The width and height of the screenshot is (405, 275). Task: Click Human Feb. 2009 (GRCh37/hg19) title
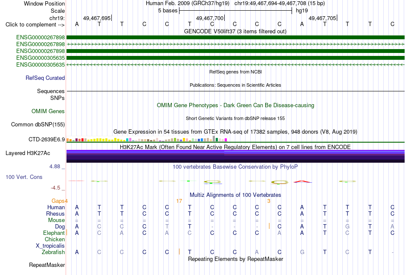(x=188, y=3)
